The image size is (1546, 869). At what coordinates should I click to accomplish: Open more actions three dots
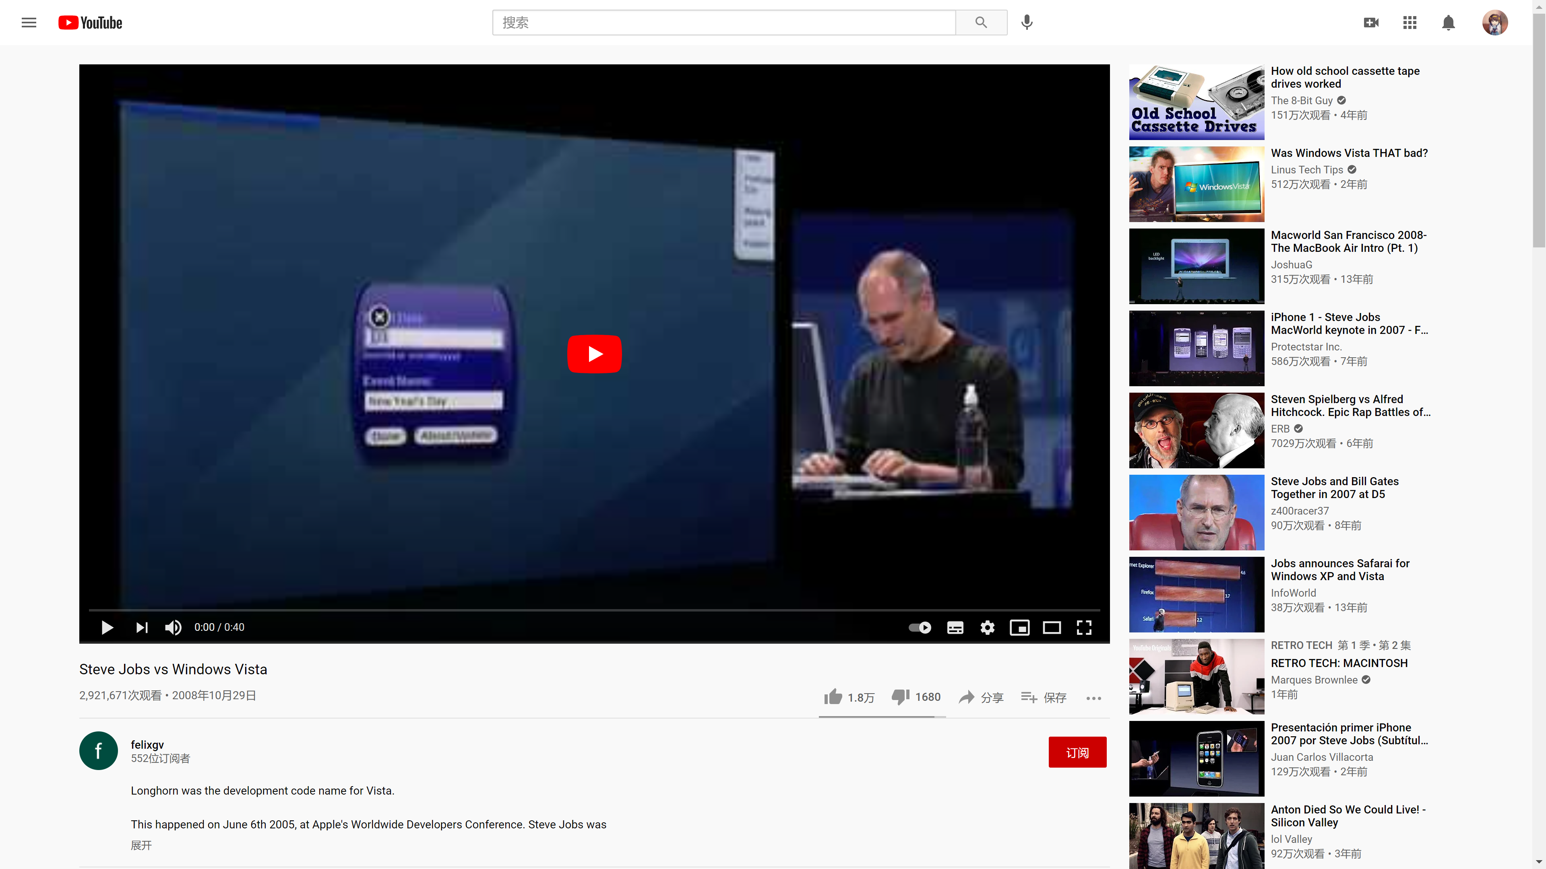pos(1093,698)
